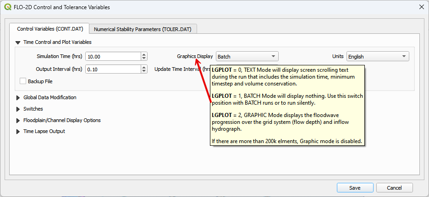Enable the Backup File checkbox
The width and height of the screenshot is (429, 197).
23,81
